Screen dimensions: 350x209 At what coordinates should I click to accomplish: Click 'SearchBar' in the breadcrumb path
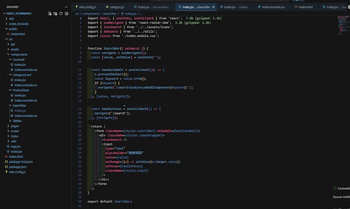click(110, 13)
